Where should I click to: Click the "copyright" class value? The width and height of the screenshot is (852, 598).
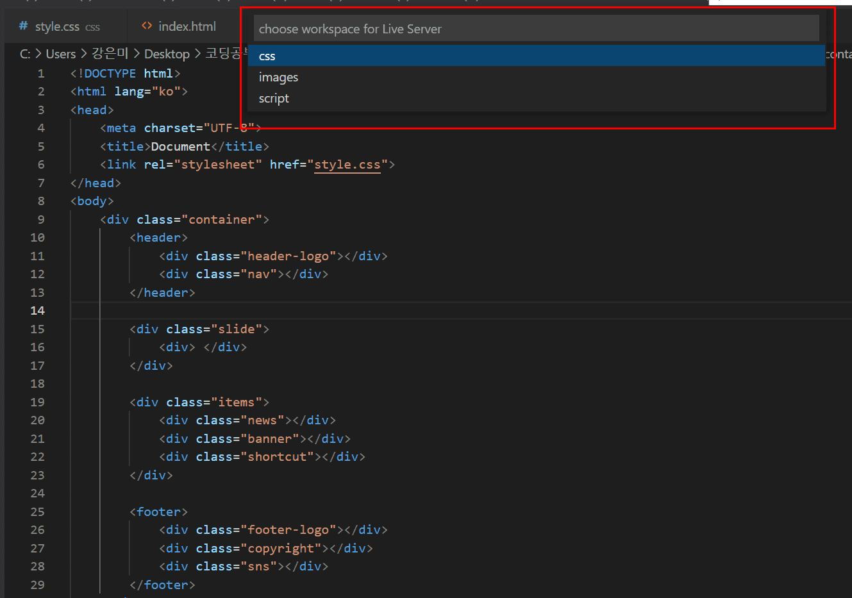pos(281,549)
